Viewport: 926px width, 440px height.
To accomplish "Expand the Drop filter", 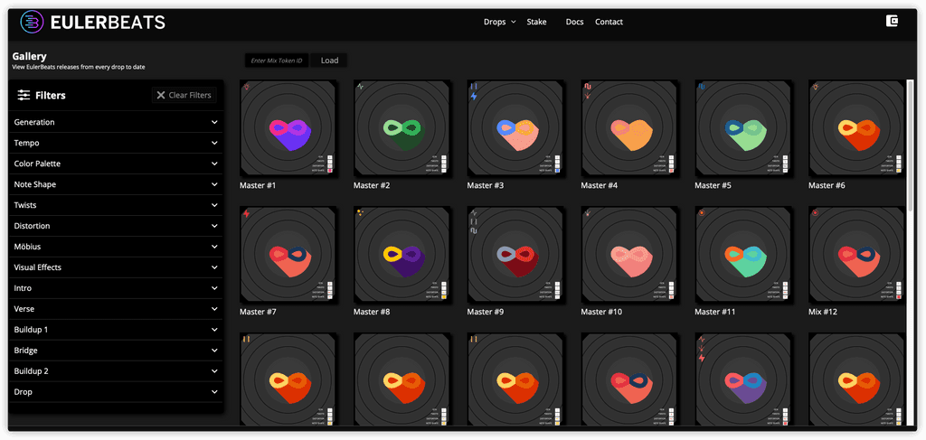I will click(x=117, y=392).
